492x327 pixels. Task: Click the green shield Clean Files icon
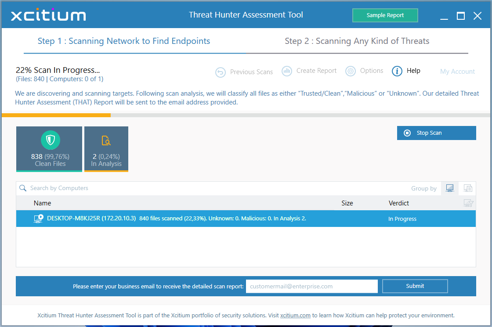pyautogui.click(x=50, y=140)
